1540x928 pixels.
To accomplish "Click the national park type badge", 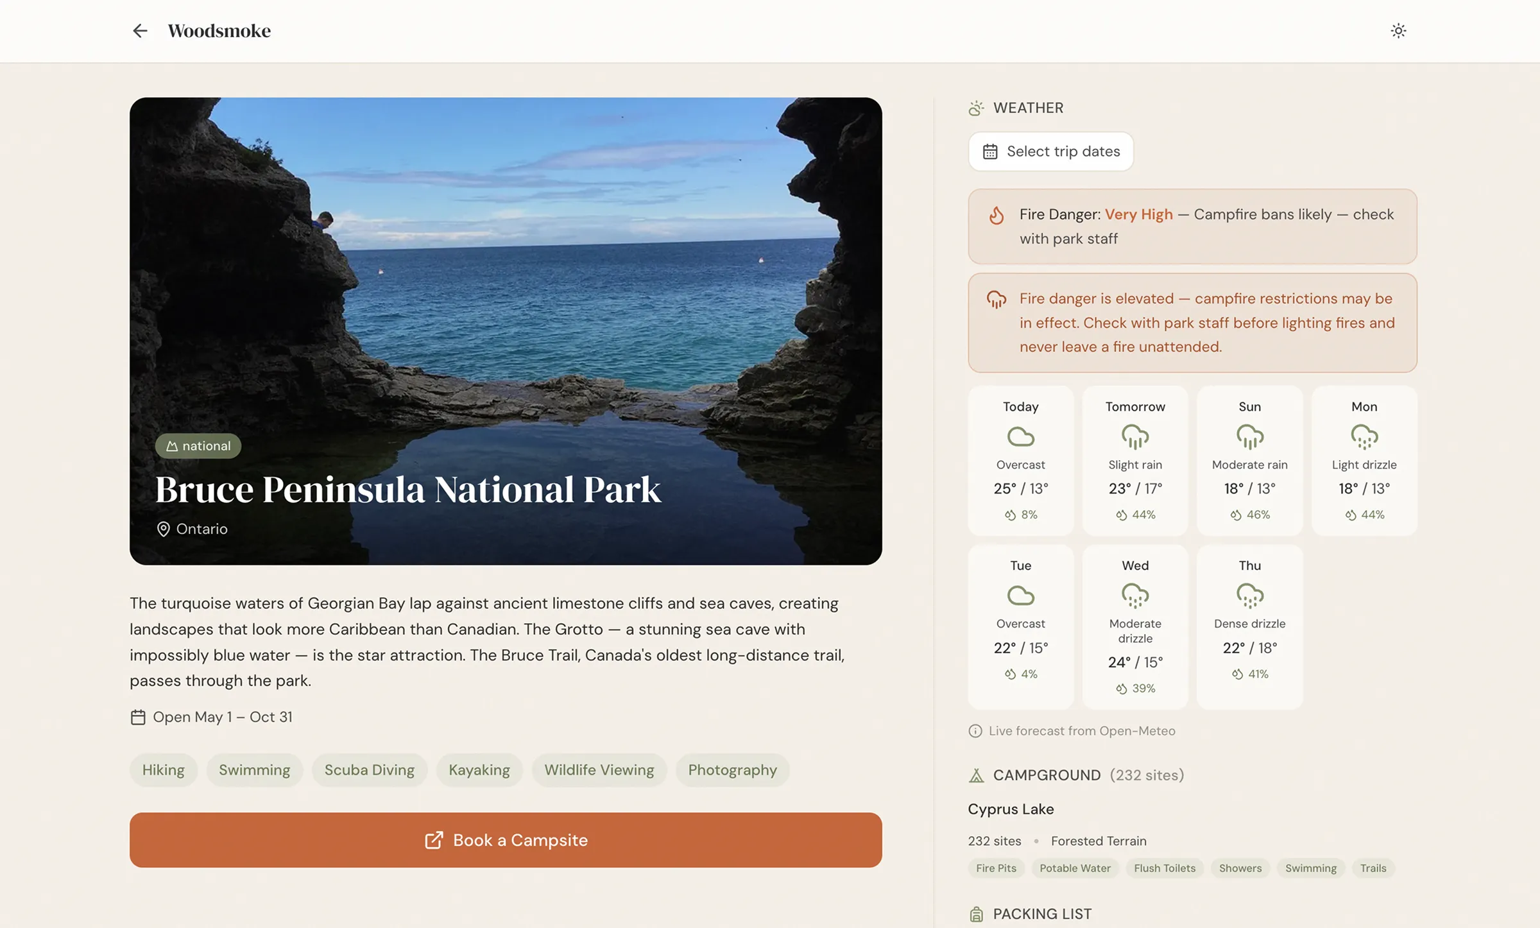I will pyautogui.click(x=198, y=446).
